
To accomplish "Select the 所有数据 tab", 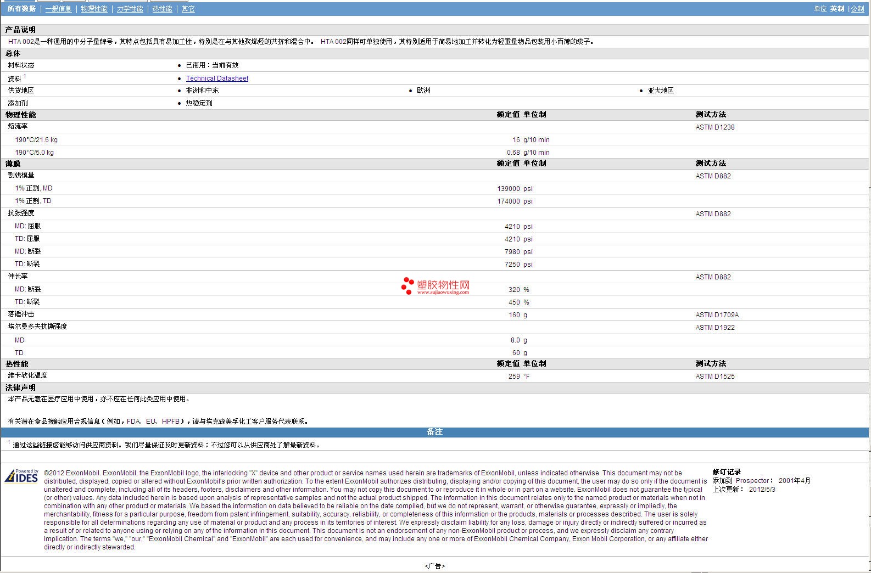I will coord(21,9).
